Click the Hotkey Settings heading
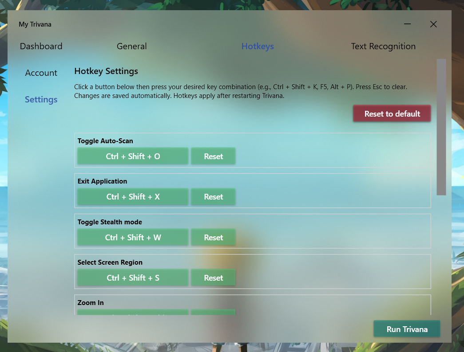The image size is (464, 352). (106, 71)
